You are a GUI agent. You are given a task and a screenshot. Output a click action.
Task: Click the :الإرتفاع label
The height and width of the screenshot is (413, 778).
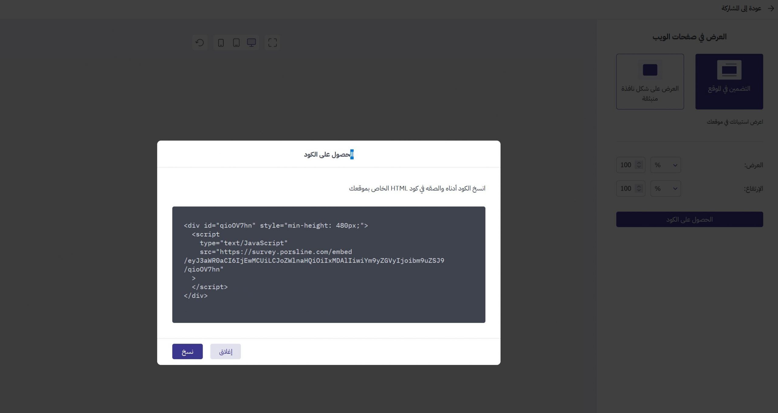tap(753, 189)
